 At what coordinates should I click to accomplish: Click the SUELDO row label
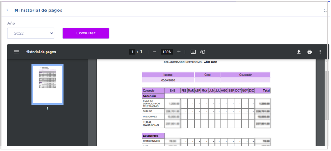[x=153, y=111]
